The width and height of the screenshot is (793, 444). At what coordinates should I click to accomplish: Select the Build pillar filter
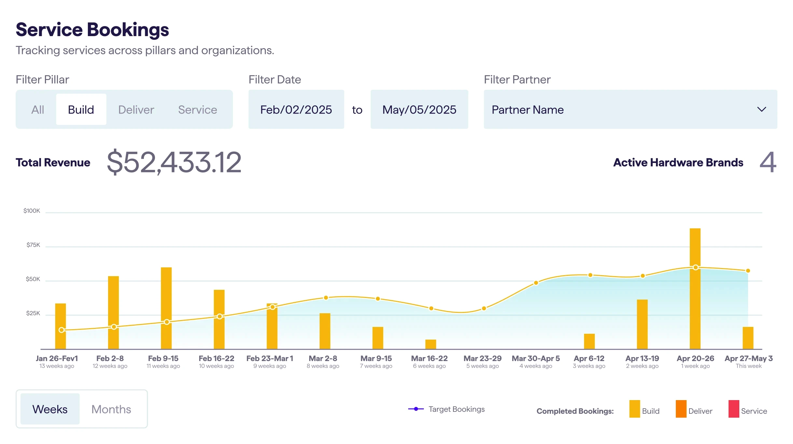81,110
